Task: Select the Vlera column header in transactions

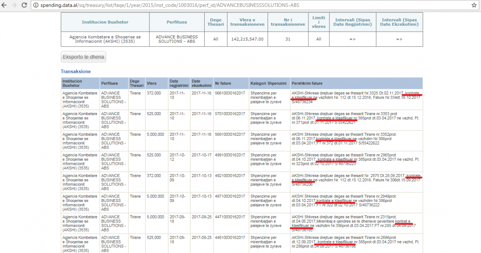Action: (151, 83)
